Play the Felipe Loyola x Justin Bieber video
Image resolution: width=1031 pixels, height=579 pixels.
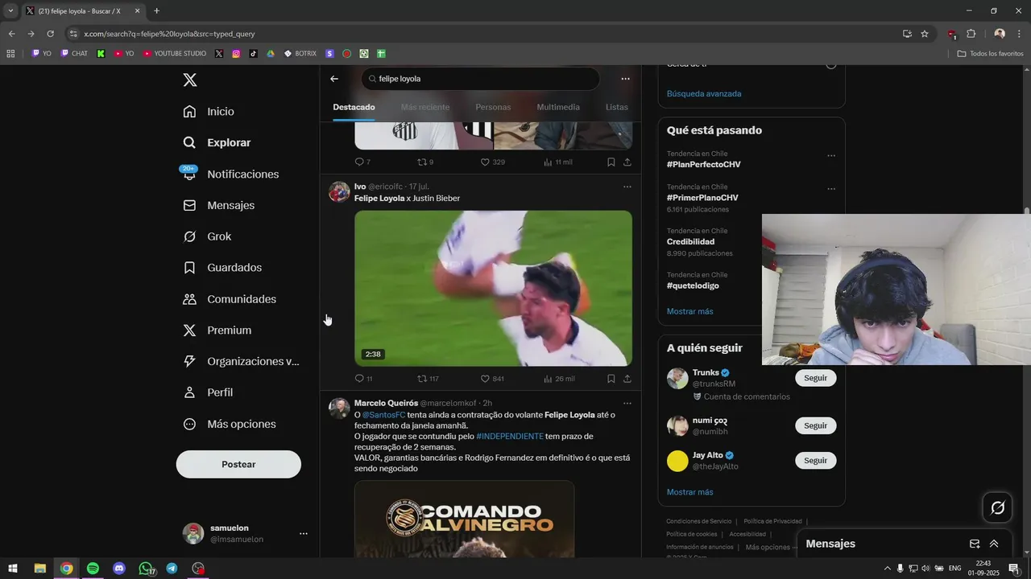pyautogui.click(x=493, y=288)
